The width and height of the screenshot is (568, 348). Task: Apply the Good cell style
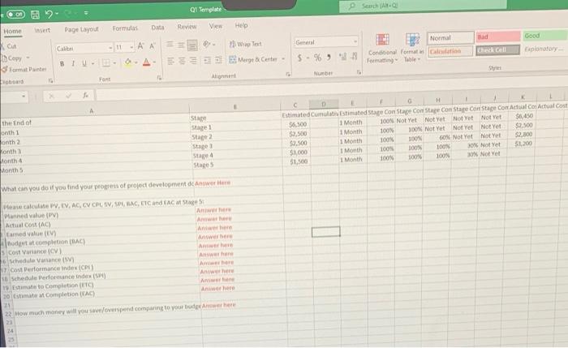coord(544,36)
